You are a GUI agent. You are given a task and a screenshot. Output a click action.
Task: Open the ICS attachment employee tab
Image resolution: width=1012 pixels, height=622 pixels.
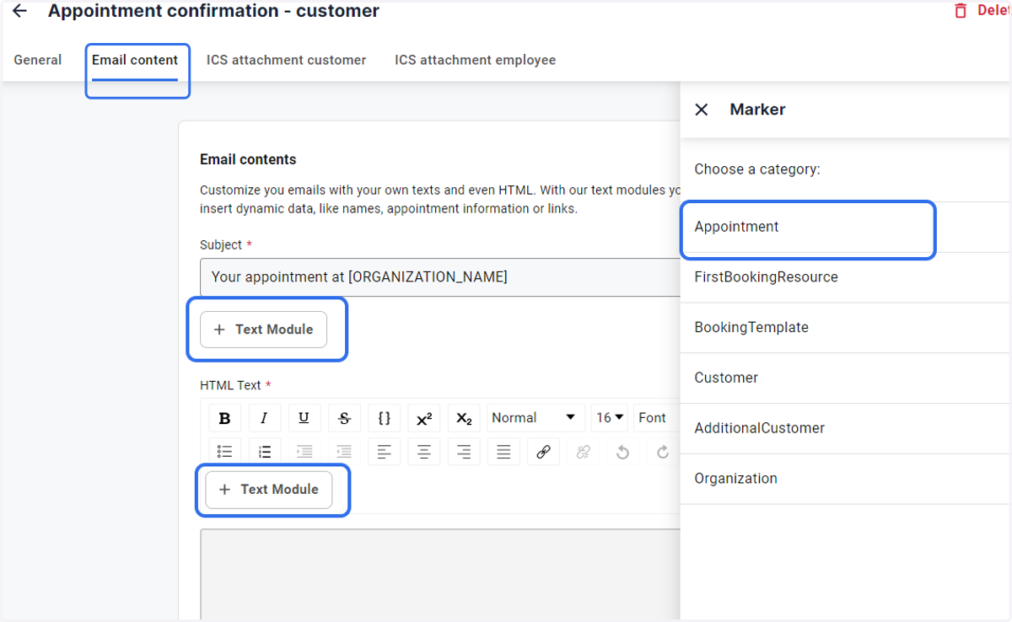click(x=476, y=60)
